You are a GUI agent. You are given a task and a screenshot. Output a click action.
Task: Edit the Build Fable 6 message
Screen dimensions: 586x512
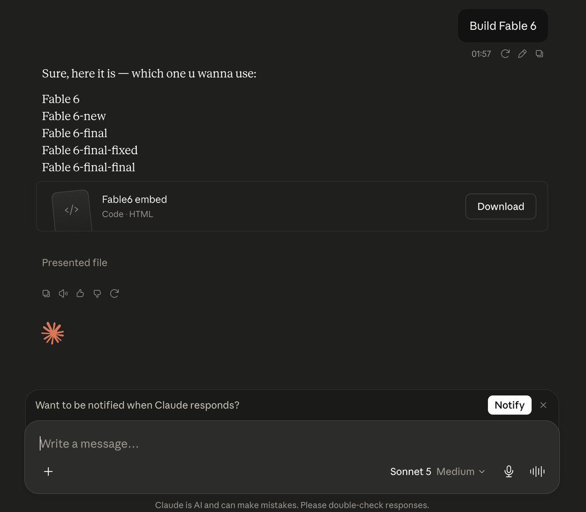pos(523,54)
